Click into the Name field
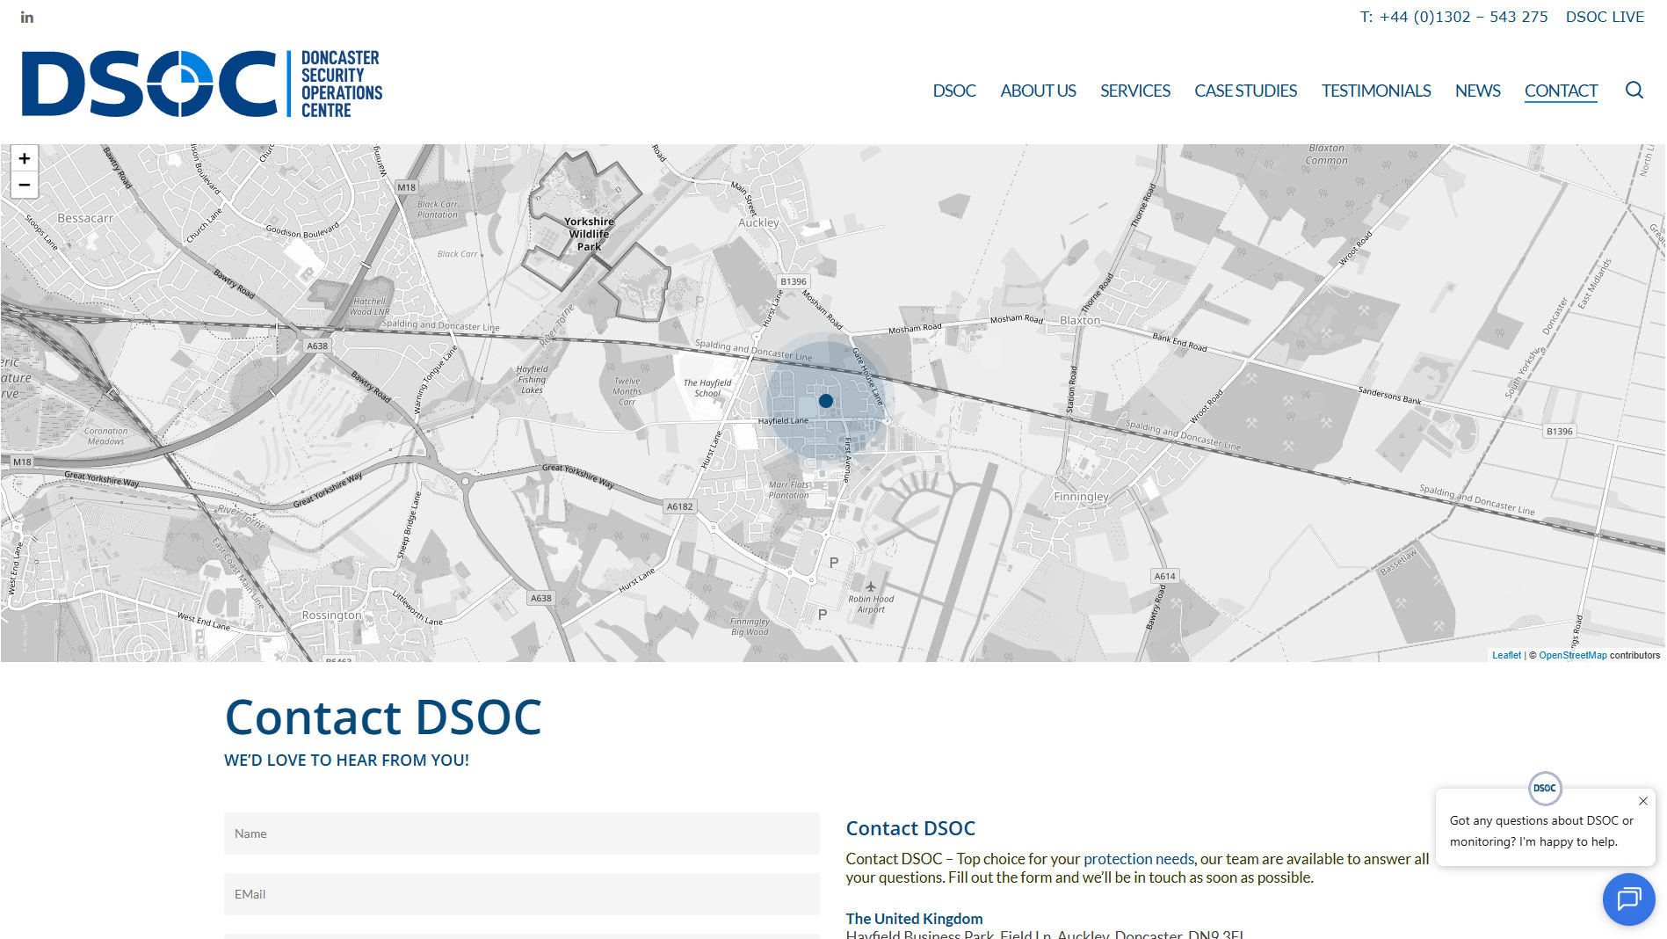 [x=521, y=833]
